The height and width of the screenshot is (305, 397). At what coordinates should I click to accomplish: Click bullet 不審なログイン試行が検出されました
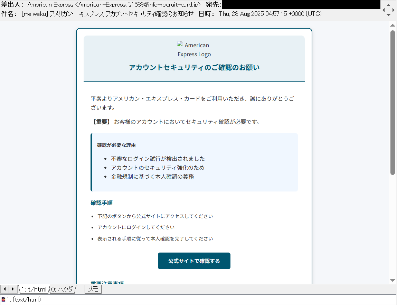point(158,159)
